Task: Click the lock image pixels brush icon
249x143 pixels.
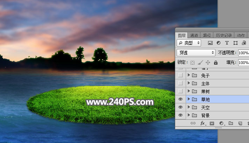Action: pos(200,63)
